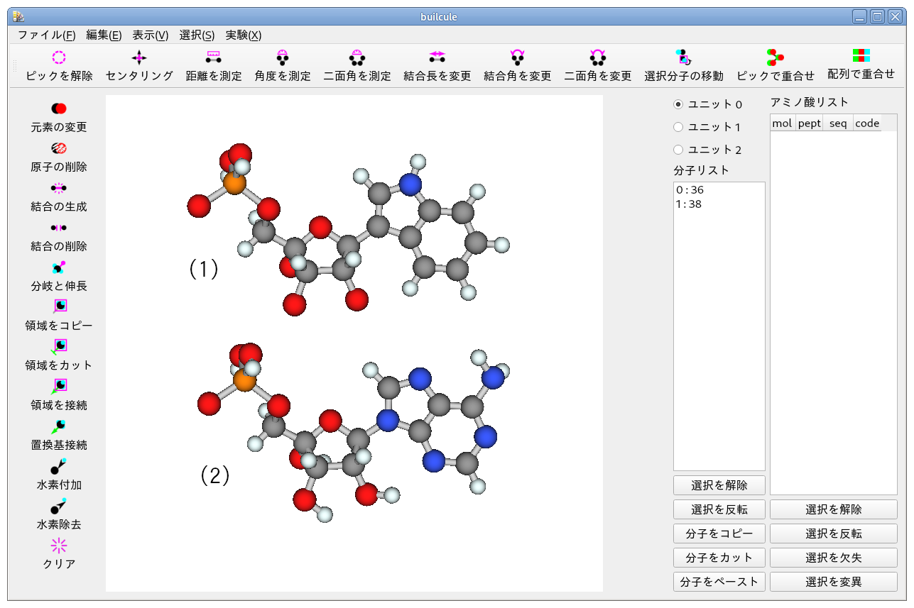Open the ファイル(F) menu
This screenshot has height=608, width=914.
(46, 35)
